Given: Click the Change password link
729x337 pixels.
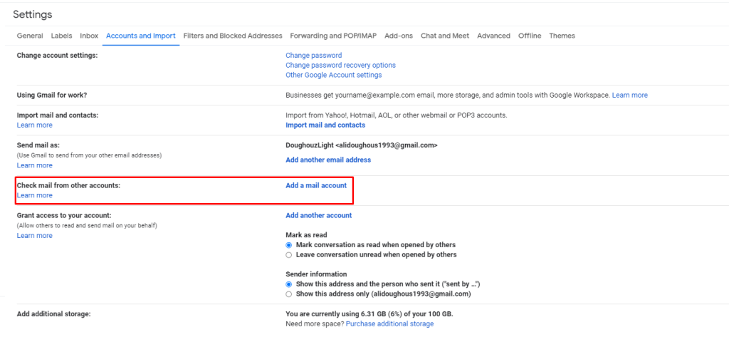Looking at the screenshot, I should click(x=314, y=56).
